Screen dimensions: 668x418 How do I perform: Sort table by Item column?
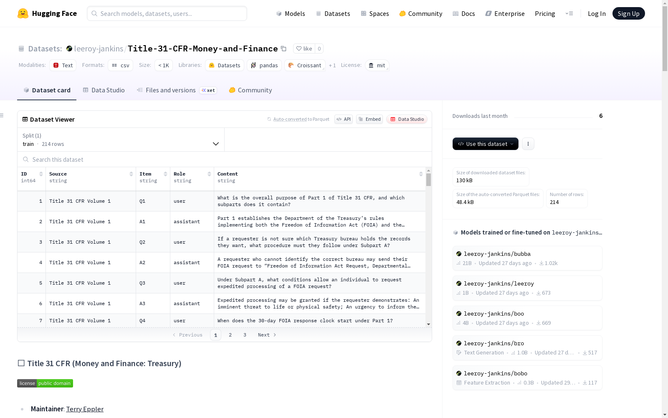tap(165, 174)
